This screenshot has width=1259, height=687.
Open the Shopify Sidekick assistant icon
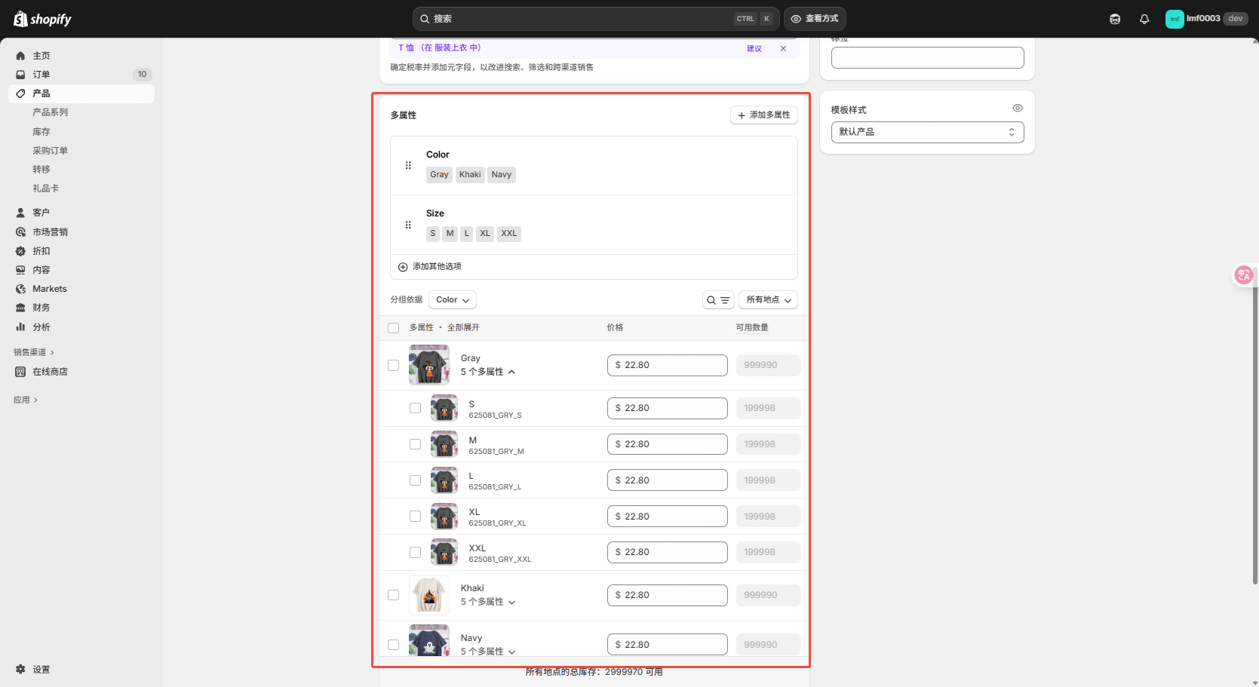point(1115,19)
